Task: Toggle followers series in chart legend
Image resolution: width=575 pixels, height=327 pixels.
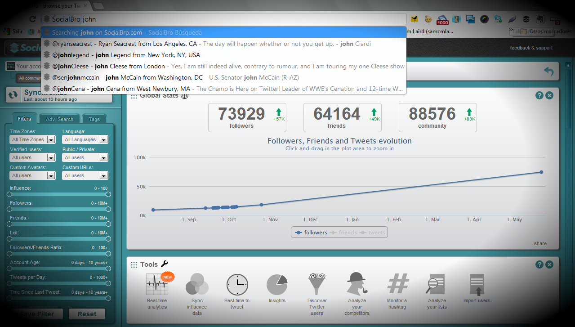Action: (311, 233)
